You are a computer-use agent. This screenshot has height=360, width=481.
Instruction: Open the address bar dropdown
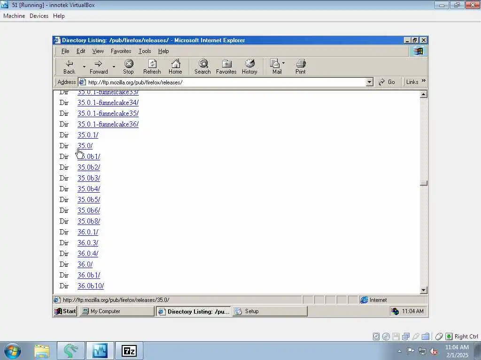click(x=370, y=82)
